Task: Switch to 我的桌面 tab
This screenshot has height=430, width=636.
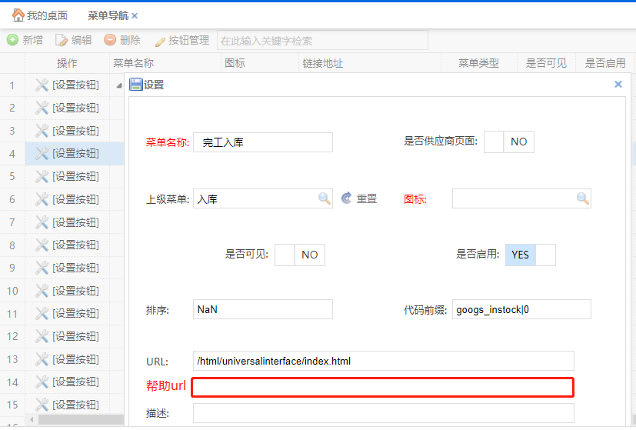Action: [x=40, y=15]
